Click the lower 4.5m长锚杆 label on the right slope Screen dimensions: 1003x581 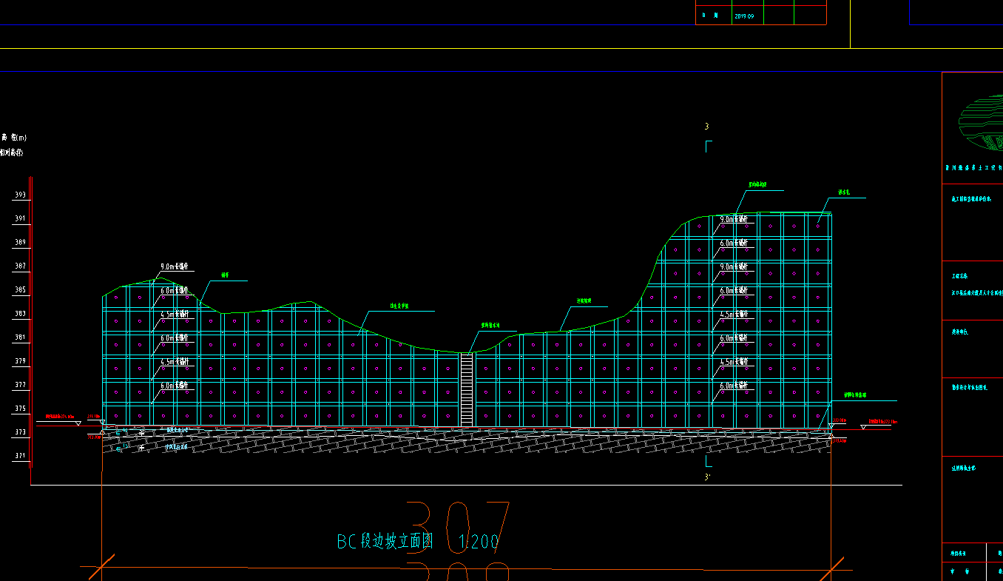(x=734, y=362)
